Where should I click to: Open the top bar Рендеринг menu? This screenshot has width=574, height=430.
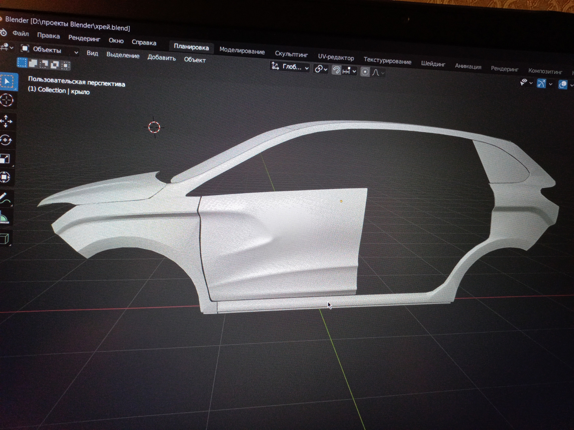coord(84,38)
